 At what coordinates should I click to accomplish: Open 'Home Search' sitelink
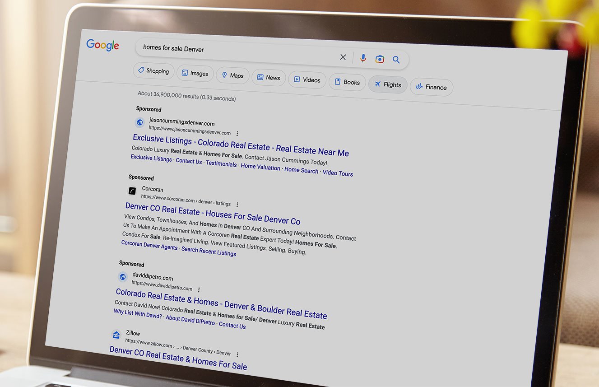(x=301, y=170)
